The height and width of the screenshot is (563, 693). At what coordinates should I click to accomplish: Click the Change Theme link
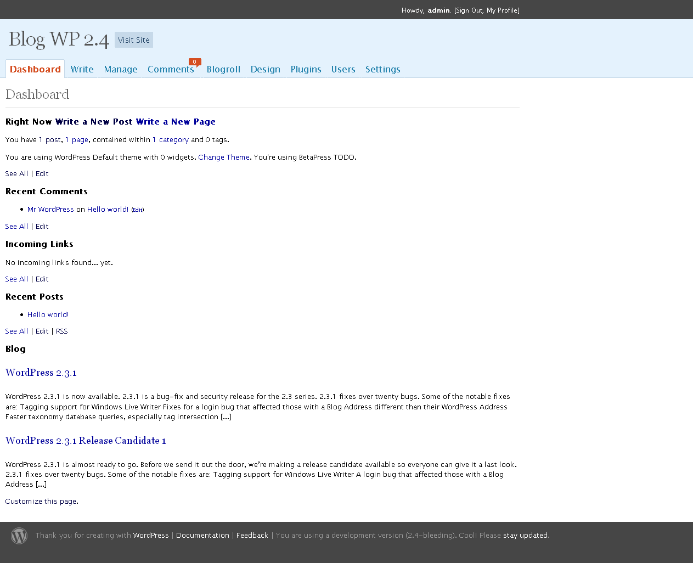(x=224, y=157)
